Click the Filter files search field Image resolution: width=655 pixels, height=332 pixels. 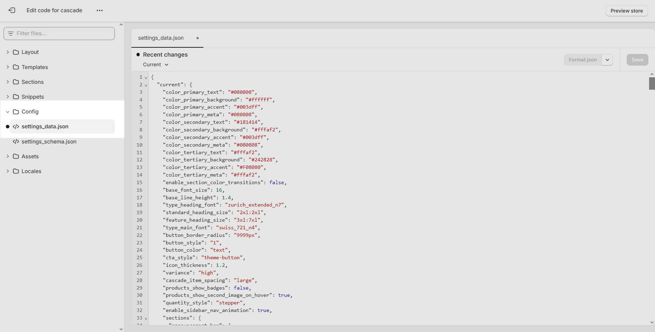coord(59,34)
